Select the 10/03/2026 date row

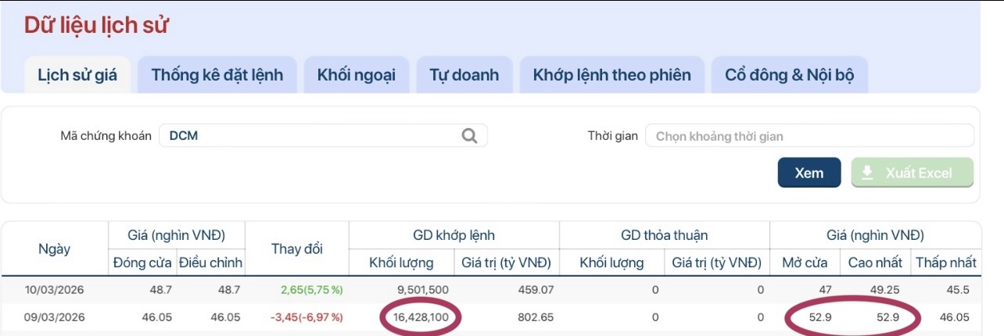pyautogui.click(x=53, y=290)
